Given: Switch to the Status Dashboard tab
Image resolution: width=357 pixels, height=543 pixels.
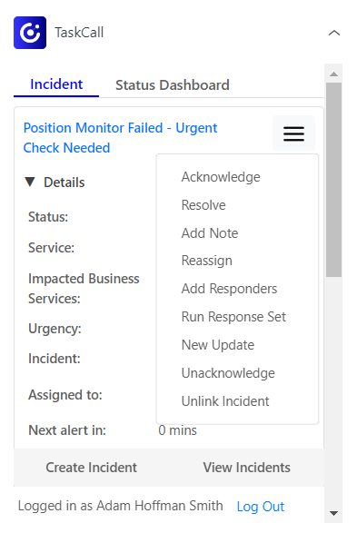Looking at the screenshot, I should [x=173, y=84].
